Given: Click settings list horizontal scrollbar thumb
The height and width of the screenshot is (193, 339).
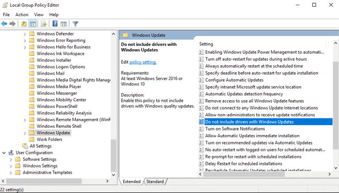Looking at the screenshot, I should (244, 174).
